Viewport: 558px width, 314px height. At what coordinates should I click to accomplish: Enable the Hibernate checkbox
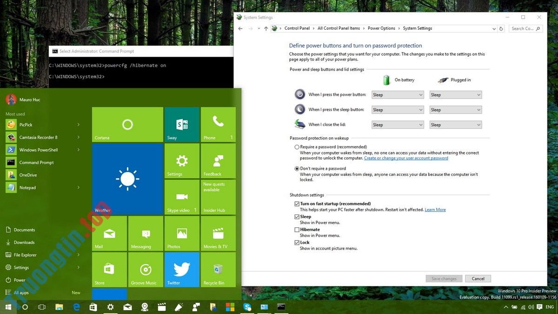click(297, 230)
